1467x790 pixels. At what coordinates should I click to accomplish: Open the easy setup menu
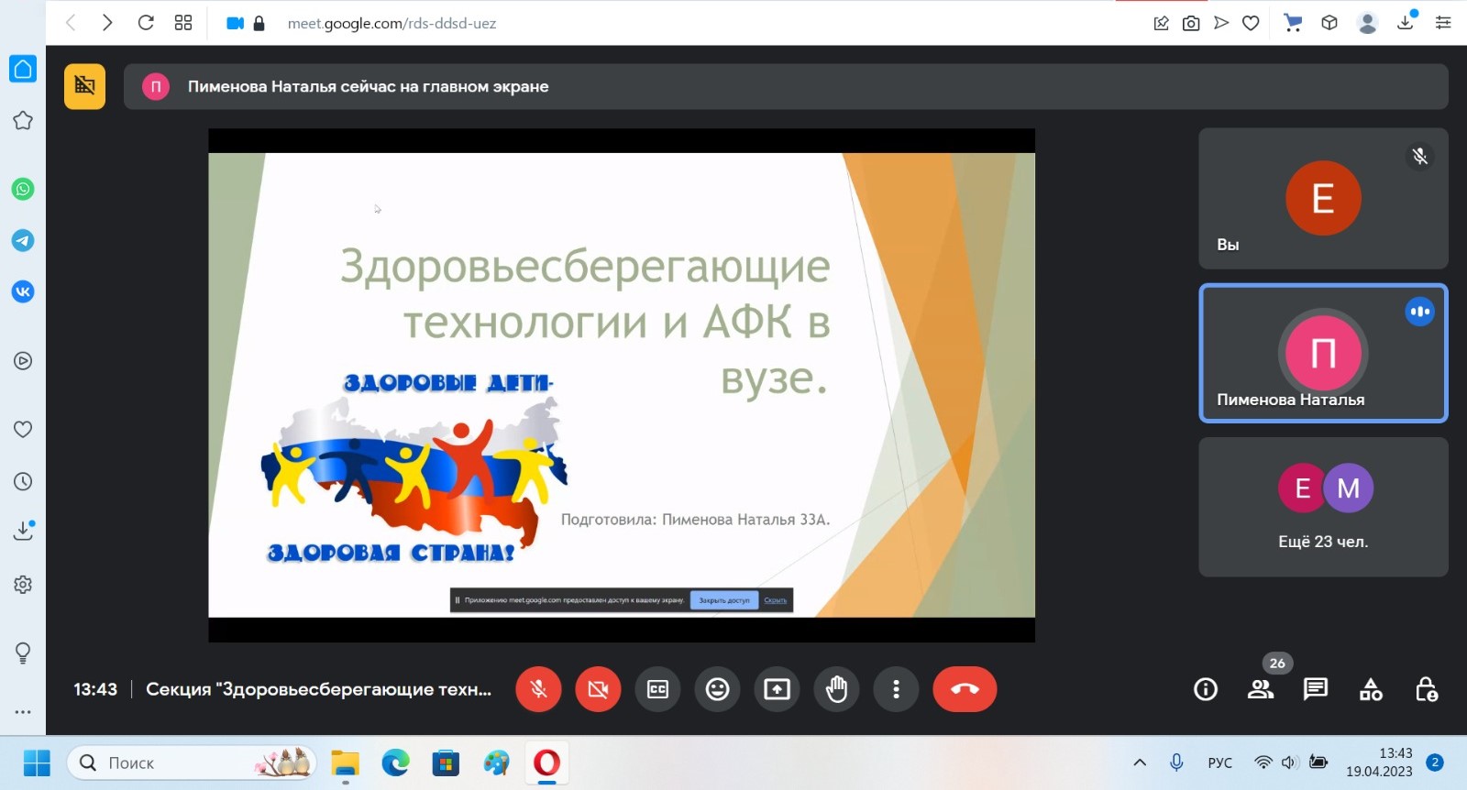tap(1443, 23)
